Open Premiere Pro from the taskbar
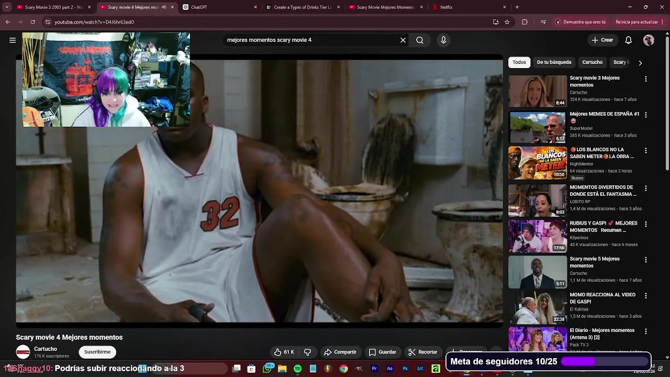This screenshot has width=670, height=377. click(374, 369)
